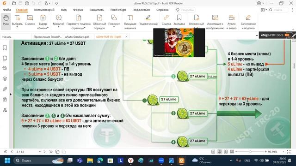Switch to the Презентация PowerP... tab
This screenshot has height=166, width=296.
point(48,37)
